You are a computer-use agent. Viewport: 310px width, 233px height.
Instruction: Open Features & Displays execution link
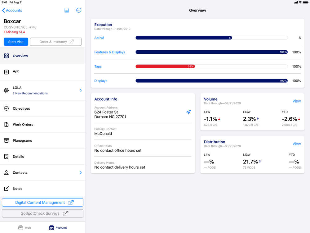pyautogui.click(x=109, y=52)
